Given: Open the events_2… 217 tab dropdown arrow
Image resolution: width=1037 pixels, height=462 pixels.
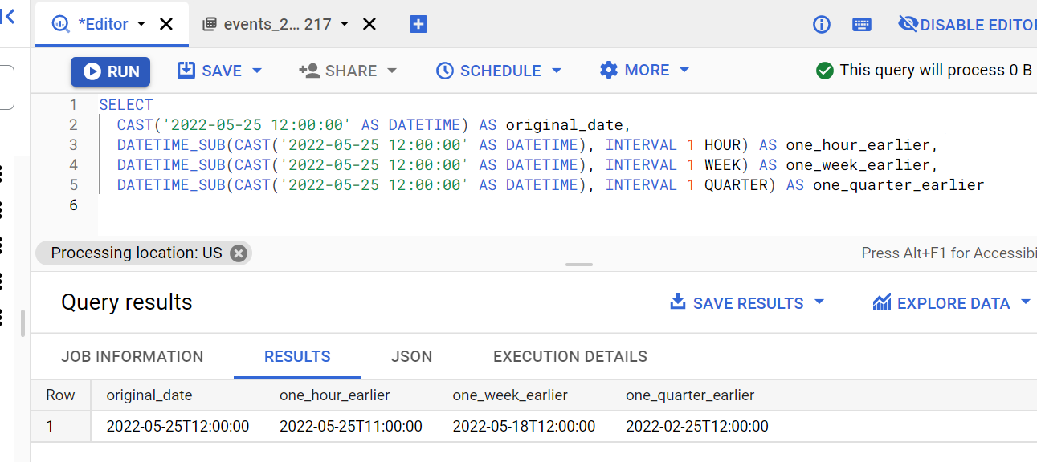Looking at the screenshot, I should point(345,24).
